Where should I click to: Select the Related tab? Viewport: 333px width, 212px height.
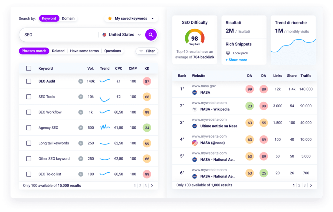(58, 51)
